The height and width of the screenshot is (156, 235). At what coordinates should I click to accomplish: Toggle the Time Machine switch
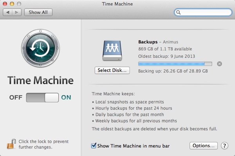click(42, 97)
